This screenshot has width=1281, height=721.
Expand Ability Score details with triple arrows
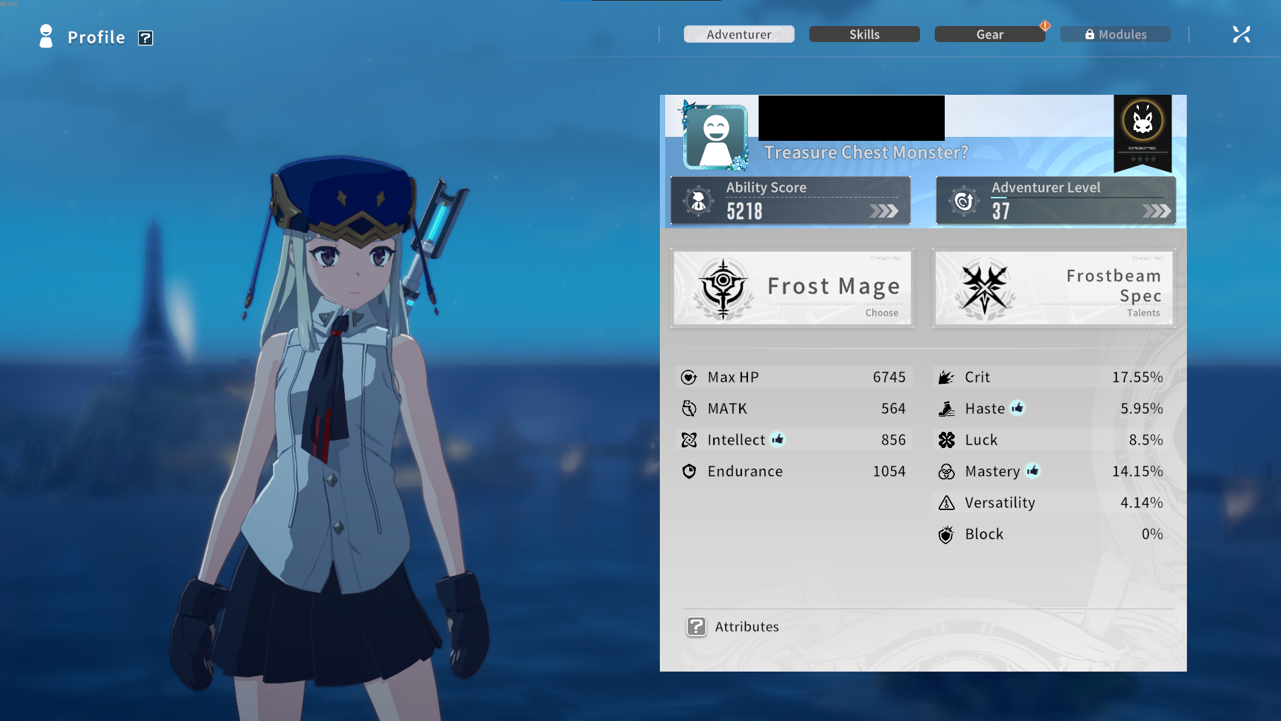tap(884, 212)
